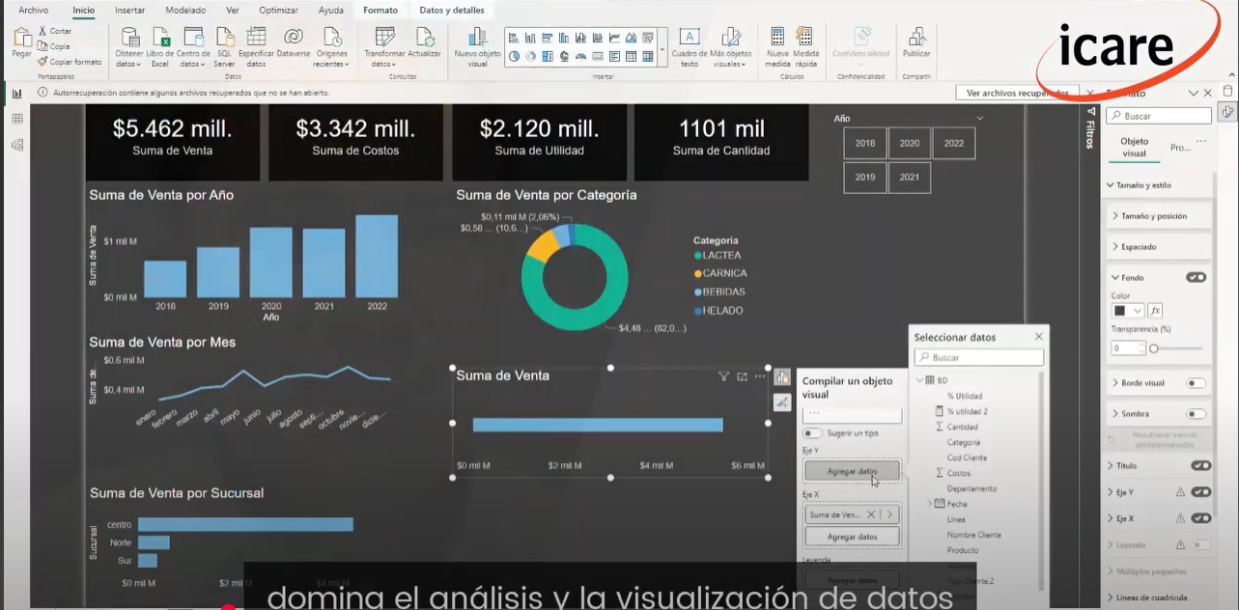Enable the Borde visual toggle
This screenshot has width=1239, height=610.
[x=1196, y=383]
